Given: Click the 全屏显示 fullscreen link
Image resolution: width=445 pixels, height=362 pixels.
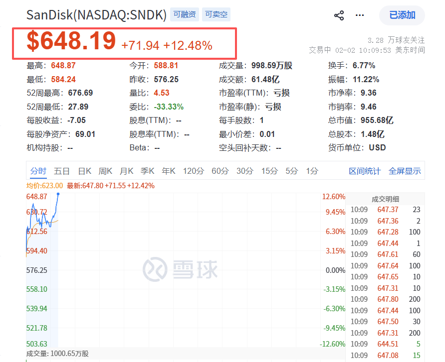Looking at the screenshot, I should click(x=405, y=171).
